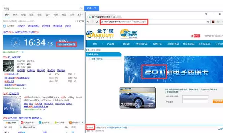
Task: Switch to the 图片 search tab
Action: point(48,15)
